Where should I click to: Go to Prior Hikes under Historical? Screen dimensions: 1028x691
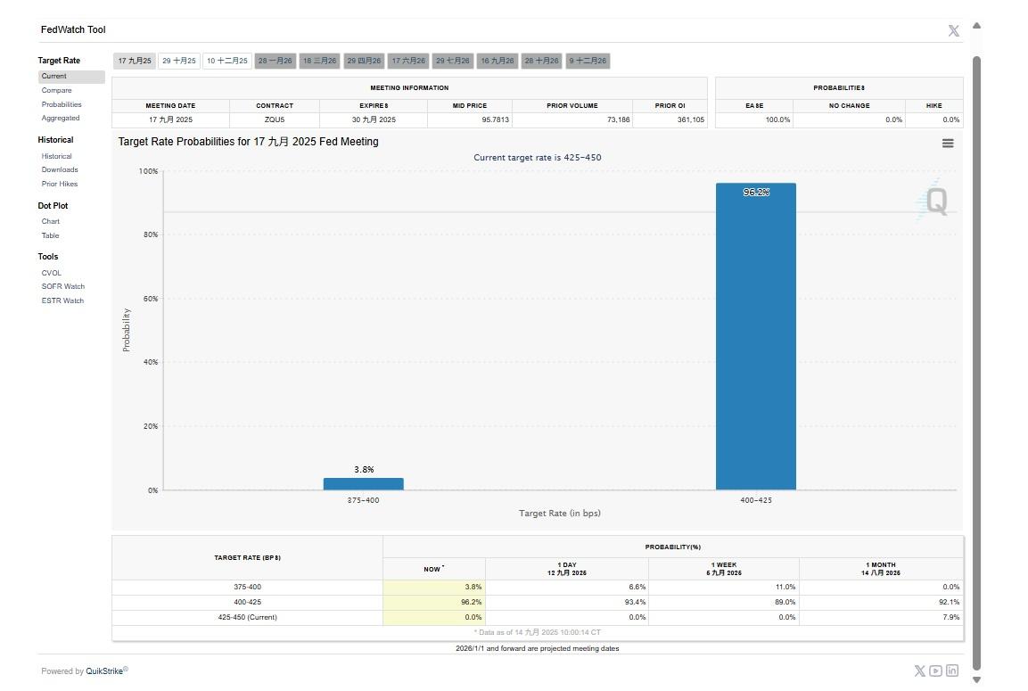click(x=60, y=184)
